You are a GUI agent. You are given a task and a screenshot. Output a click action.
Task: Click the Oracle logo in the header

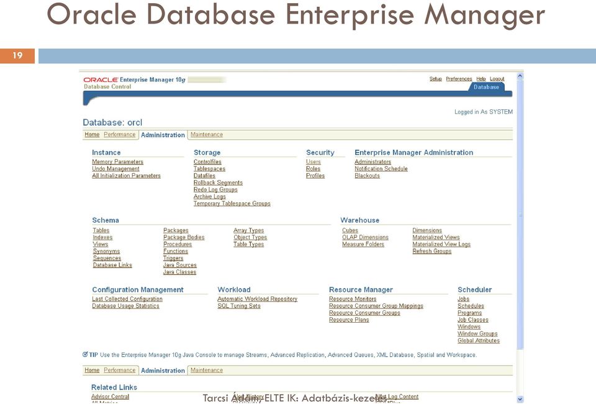click(x=101, y=80)
